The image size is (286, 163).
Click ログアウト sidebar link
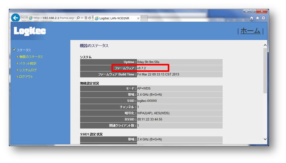point(26,77)
